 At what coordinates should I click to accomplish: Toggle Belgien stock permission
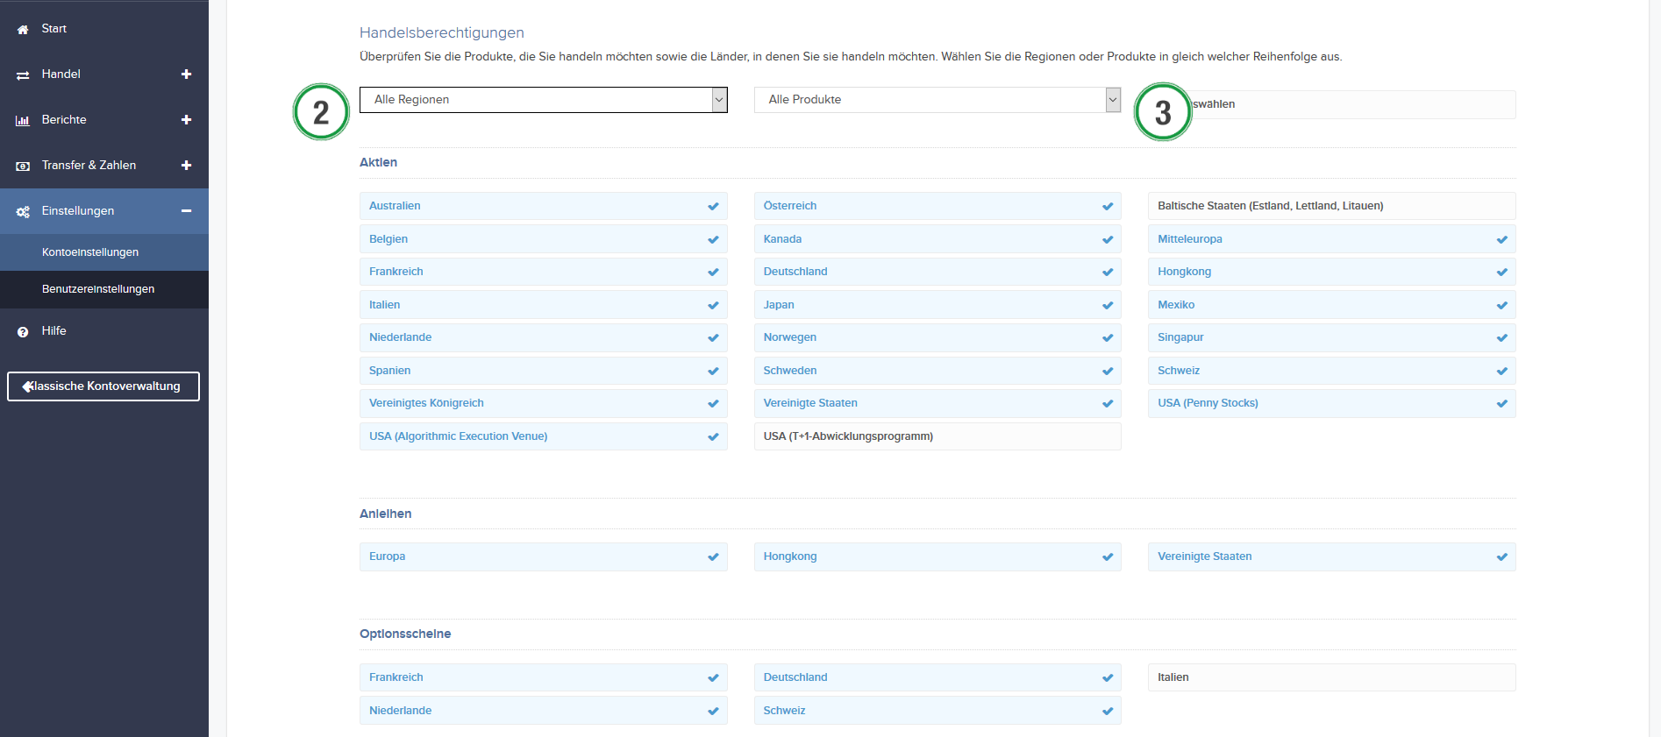tap(544, 239)
